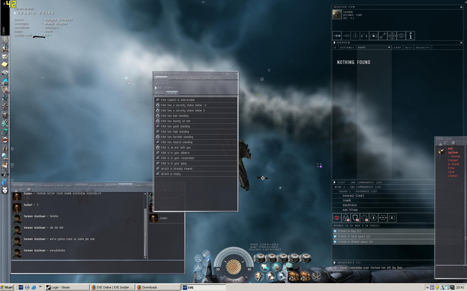467x291 pixels.
Task: Expand 'Drones in distant space (0)' group
Action: tap(383, 242)
